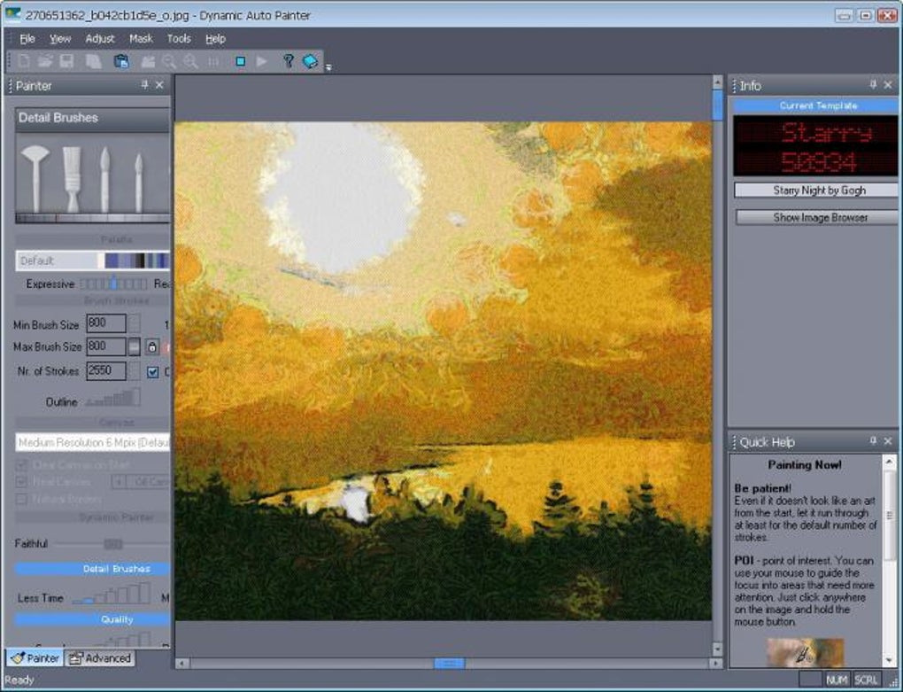Screen dimensions: 903x692
Task: Click the question mark Help icon
Action: 288,61
